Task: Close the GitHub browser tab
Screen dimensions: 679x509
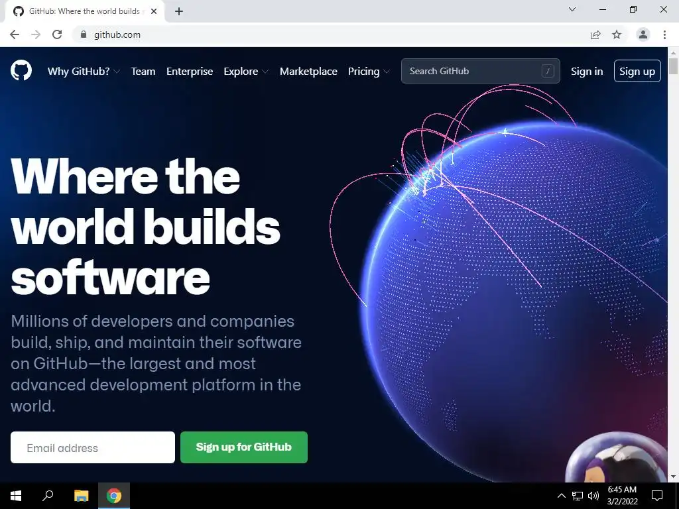Action: pos(154,11)
